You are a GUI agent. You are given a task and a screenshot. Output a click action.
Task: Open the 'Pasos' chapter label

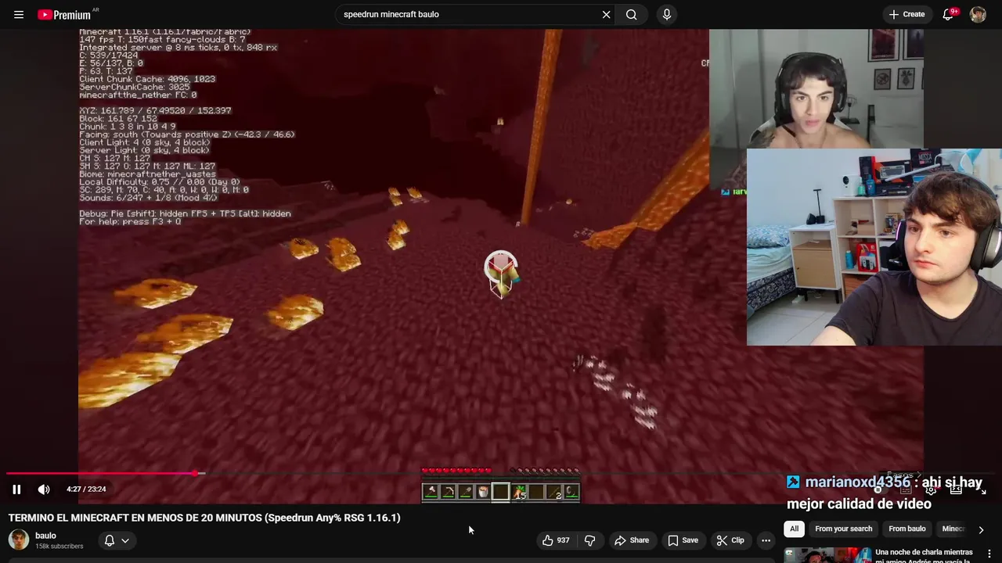point(904,474)
